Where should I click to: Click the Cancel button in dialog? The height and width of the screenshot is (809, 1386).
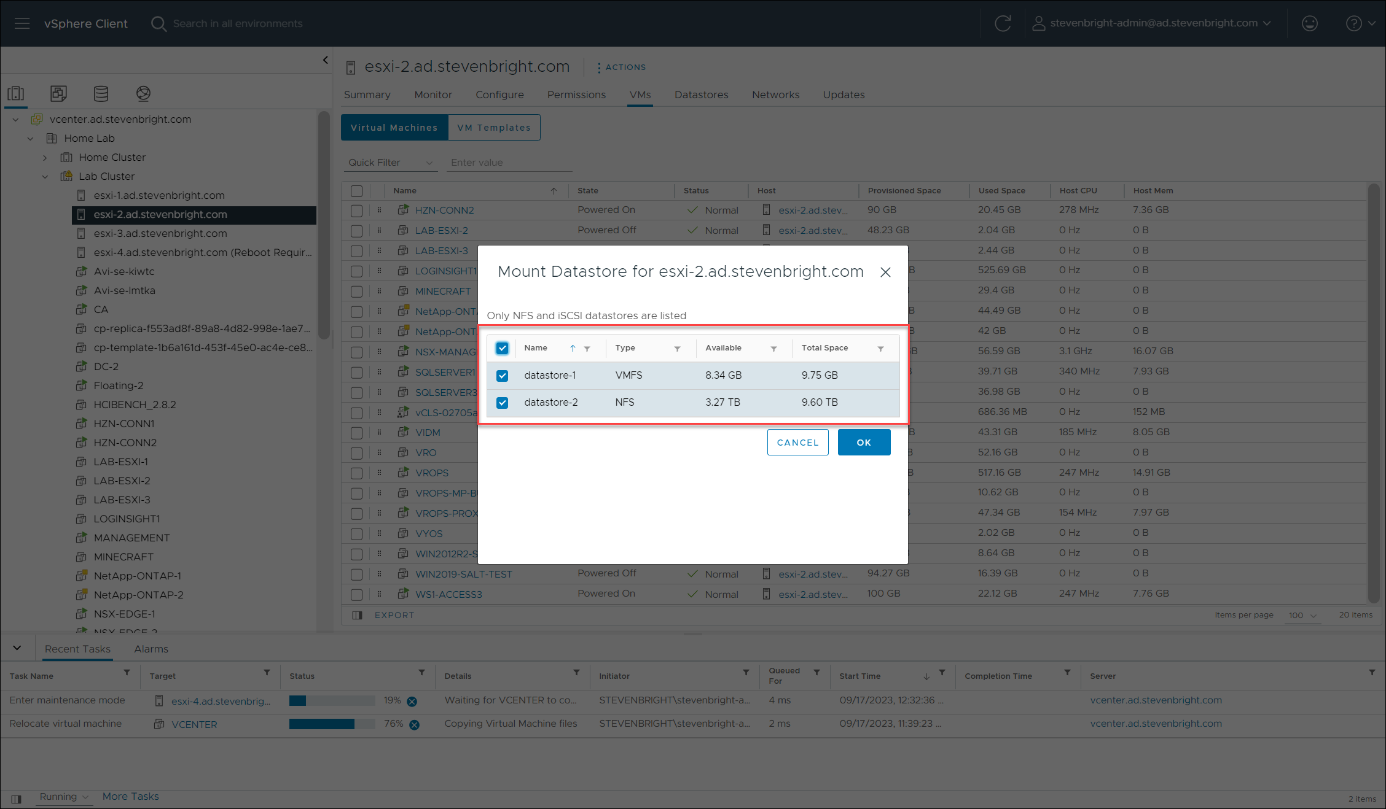coord(797,443)
